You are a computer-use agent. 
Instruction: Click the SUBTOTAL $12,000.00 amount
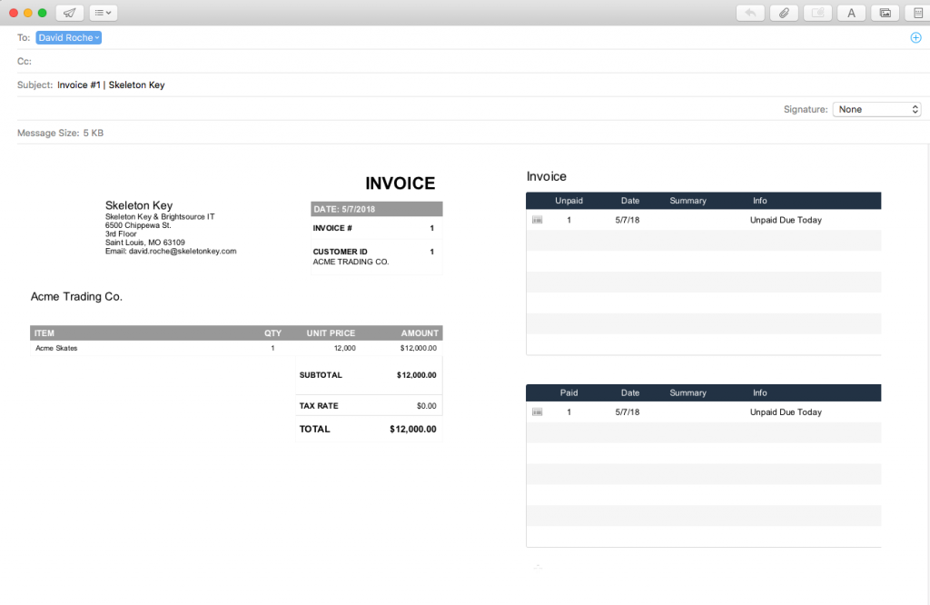click(x=416, y=375)
